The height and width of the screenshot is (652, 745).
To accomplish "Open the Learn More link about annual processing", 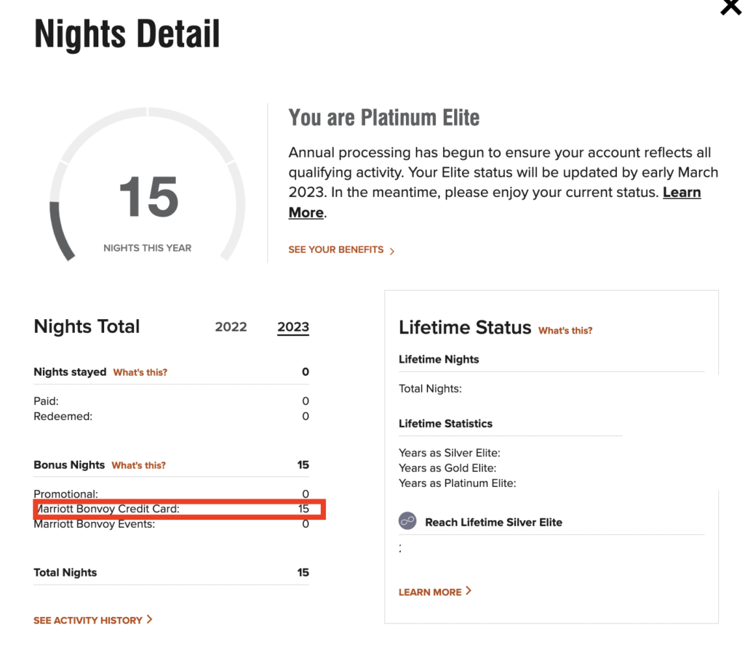I will pyautogui.click(x=682, y=192).
